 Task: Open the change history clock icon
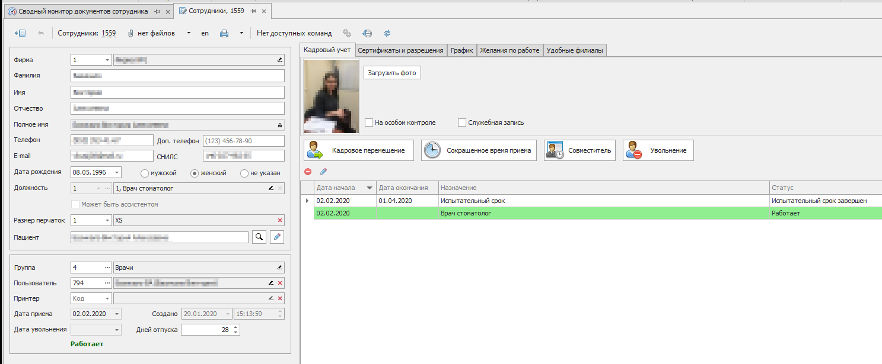367,34
